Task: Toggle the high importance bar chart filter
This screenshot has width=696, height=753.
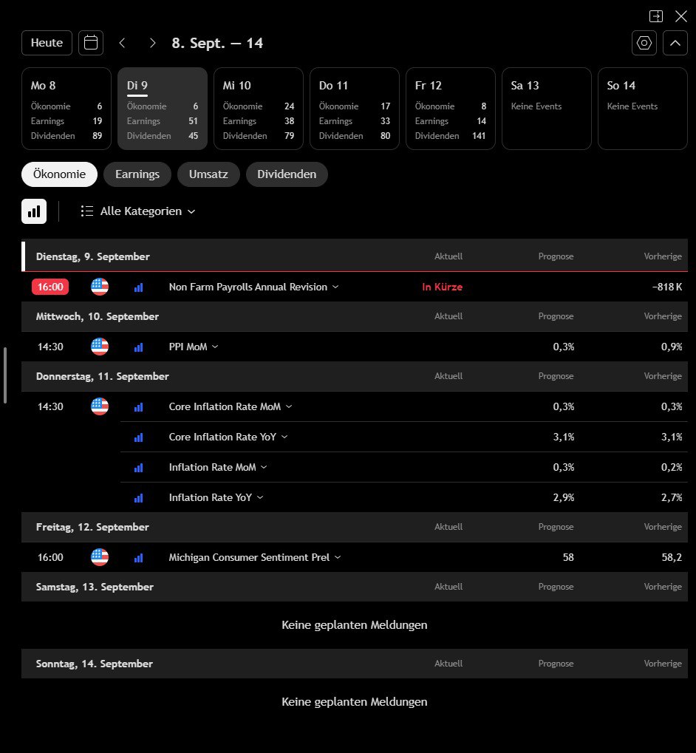Action: 34,211
